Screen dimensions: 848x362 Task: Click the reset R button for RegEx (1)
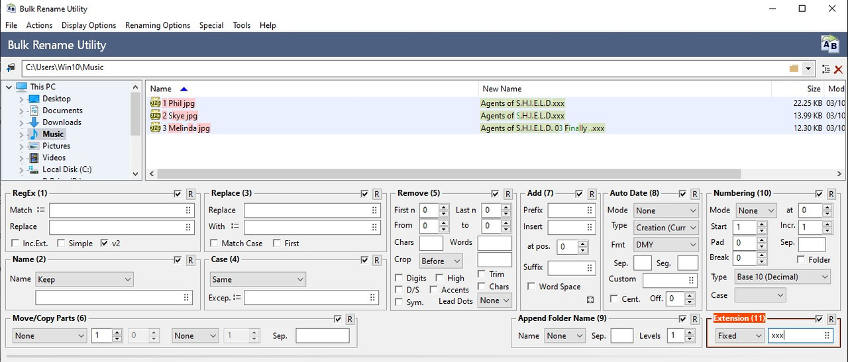point(191,194)
